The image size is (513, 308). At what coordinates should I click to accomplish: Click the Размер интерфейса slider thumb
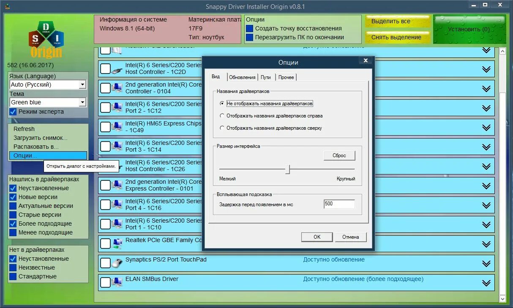287,169
